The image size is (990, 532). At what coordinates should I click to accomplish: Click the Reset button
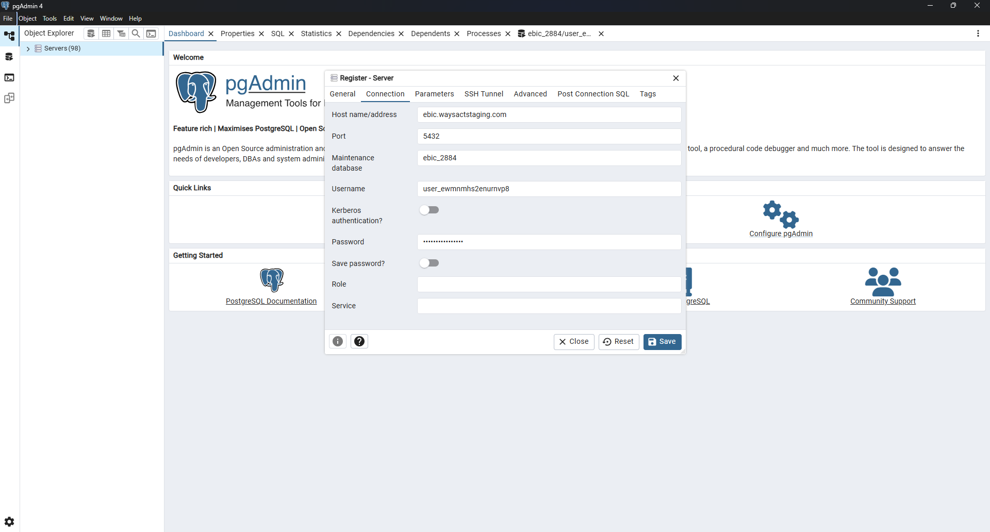pyautogui.click(x=618, y=342)
